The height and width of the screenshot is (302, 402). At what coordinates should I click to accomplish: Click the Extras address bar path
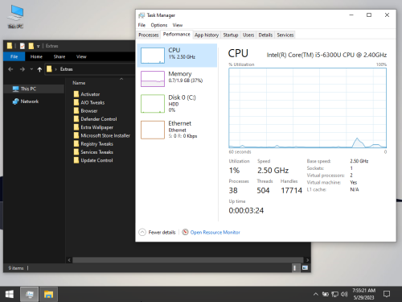pyautogui.click(x=66, y=69)
